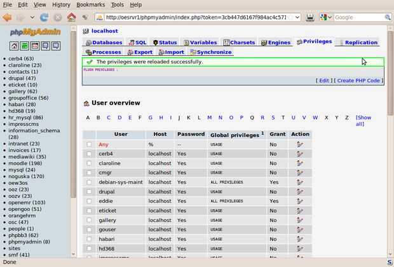Tick the checkbox for debian-sys-maint user

(89, 182)
